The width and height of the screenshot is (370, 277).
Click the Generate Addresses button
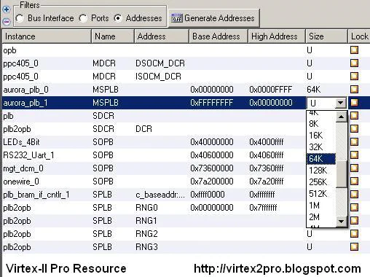(x=214, y=18)
